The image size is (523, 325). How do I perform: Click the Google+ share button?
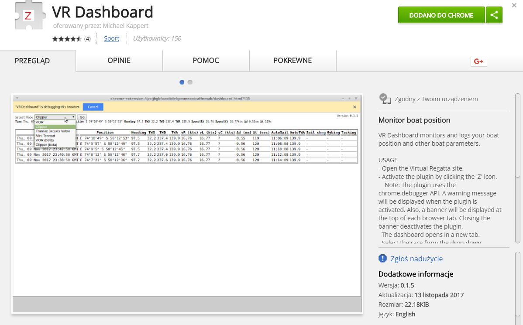(x=478, y=61)
